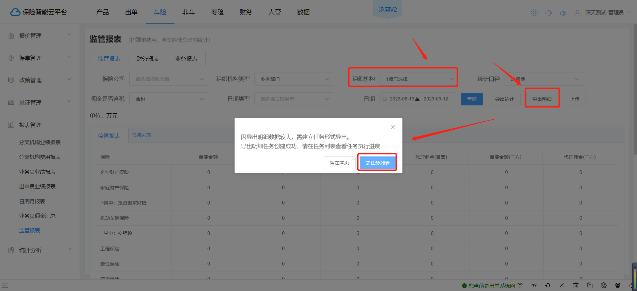The image size is (637, 291).
Task: Click the speaker announcement icon in header
Action: [563, 13]
